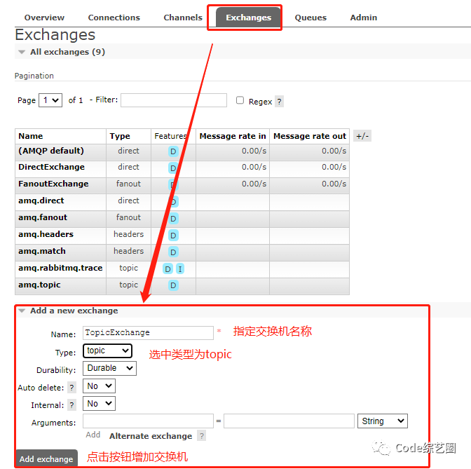The image size is (471, 469).
Task: Switch to the Connections tab
Action: [114, 18]
